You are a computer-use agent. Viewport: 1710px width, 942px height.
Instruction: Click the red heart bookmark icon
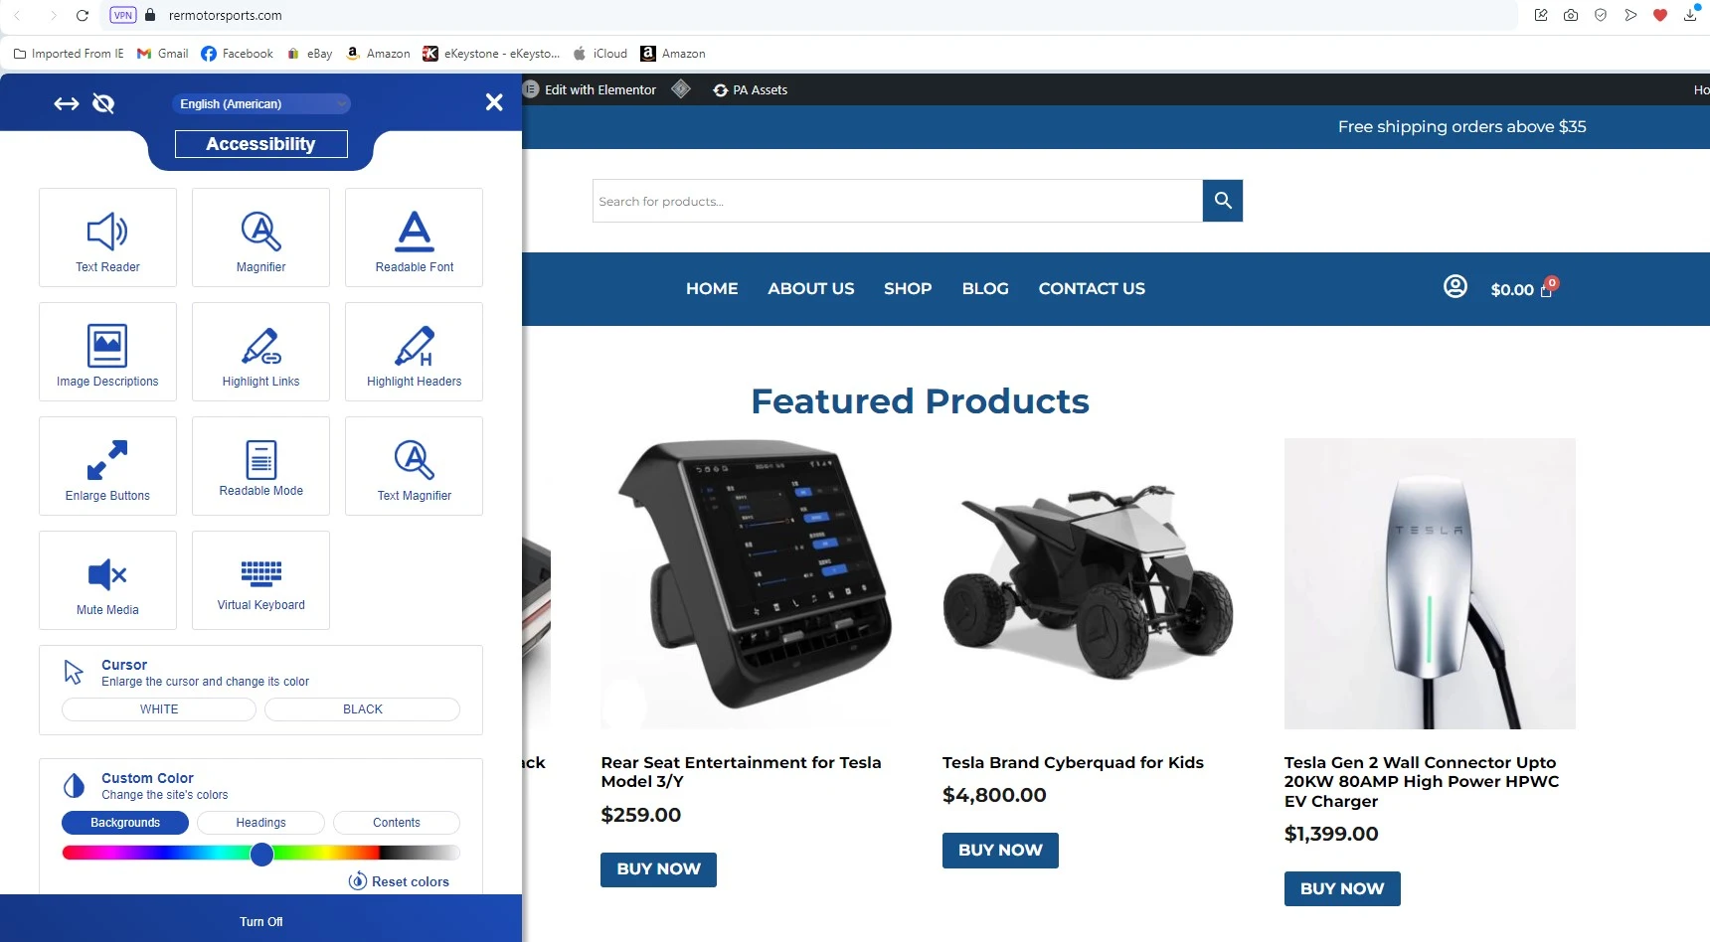click(x=1660, y=15)
